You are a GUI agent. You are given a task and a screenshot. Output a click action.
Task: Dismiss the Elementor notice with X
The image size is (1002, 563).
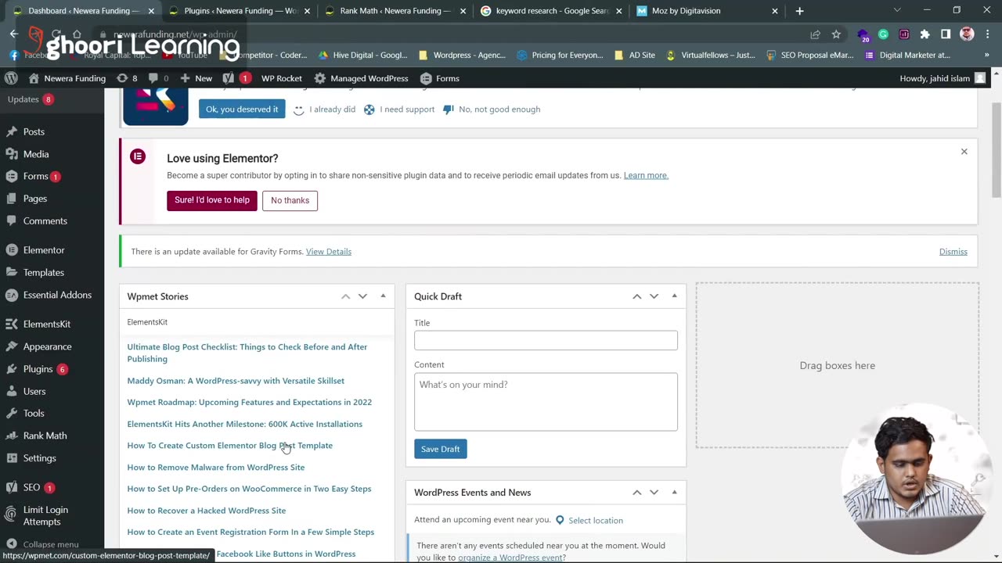(964, 152)
